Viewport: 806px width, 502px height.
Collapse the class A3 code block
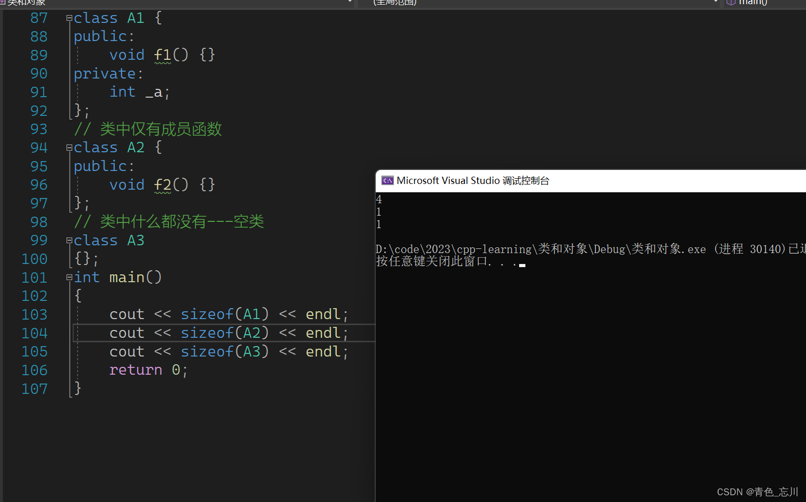tap(69, 241)
